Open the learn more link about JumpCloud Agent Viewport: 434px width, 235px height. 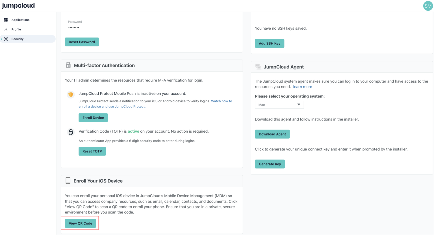click(302, 87)
